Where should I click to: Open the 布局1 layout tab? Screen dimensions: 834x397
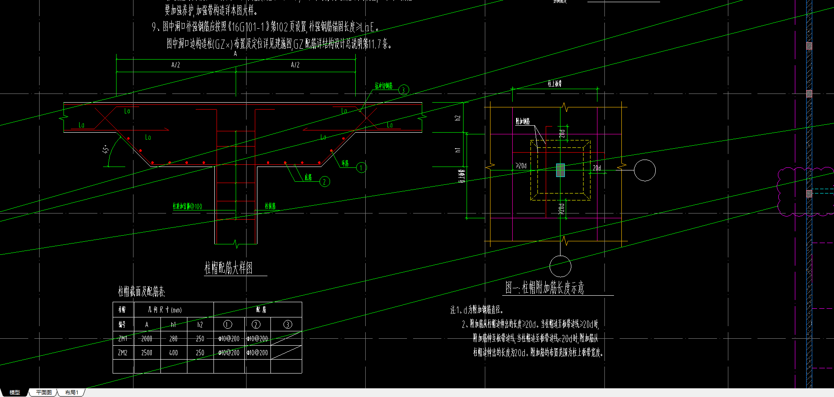[x=71, y=392]
